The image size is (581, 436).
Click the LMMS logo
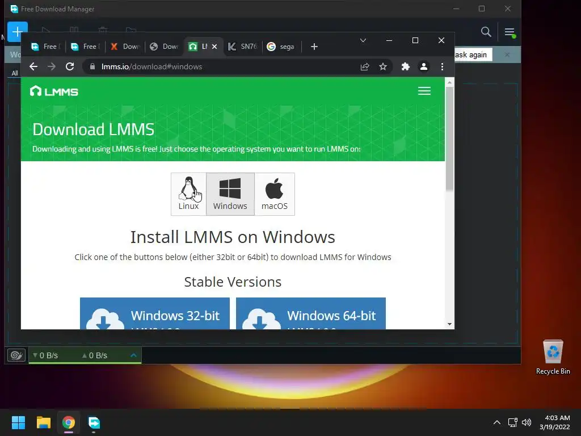pos(54,91)
